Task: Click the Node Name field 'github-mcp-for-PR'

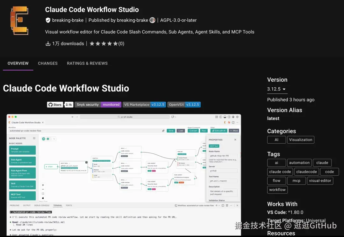Action: click(223, 156)
